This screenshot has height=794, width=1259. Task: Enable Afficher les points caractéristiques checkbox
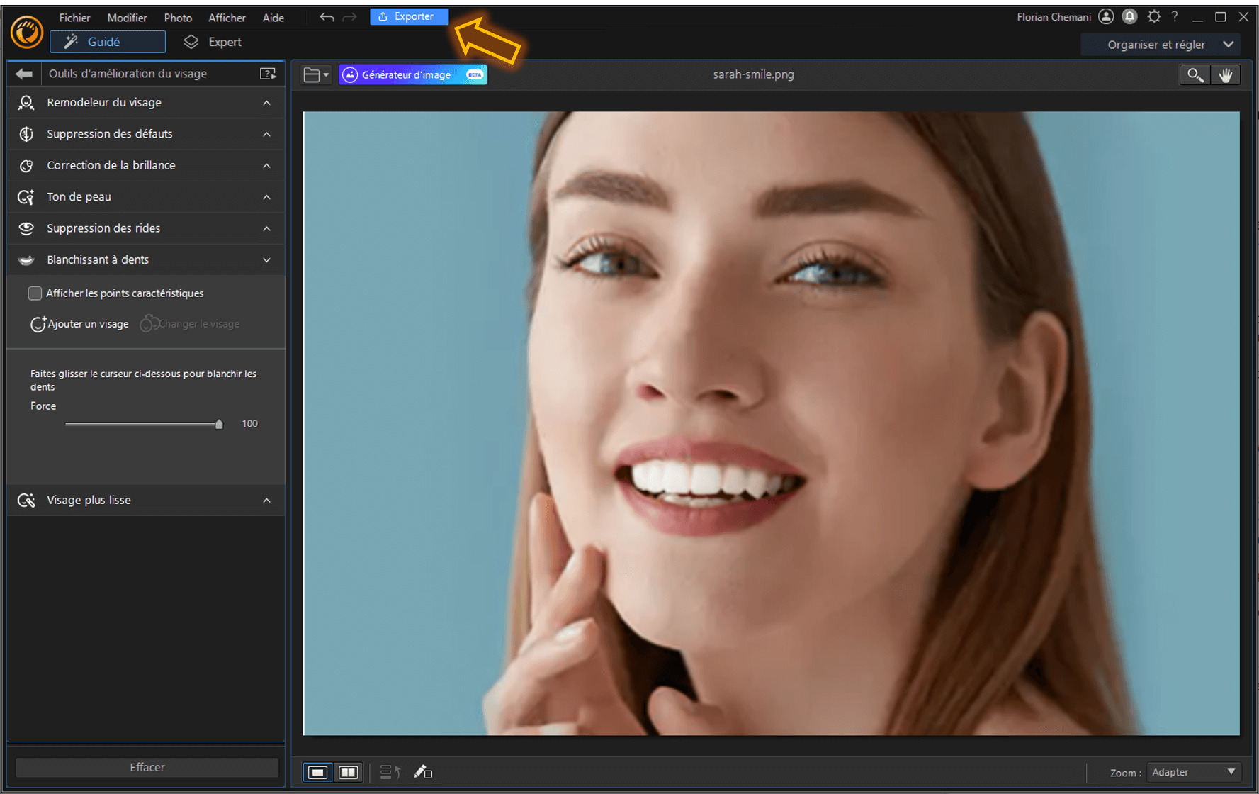(35, 293)
